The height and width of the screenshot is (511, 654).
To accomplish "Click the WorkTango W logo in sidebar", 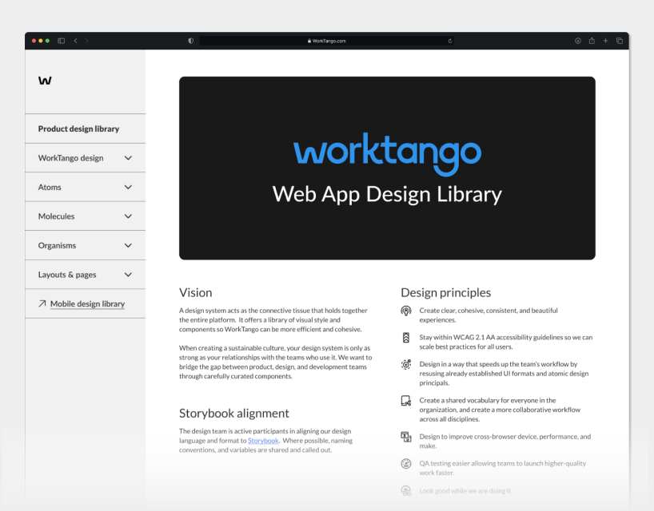I will pyautogui.click(x=45, y=81).
